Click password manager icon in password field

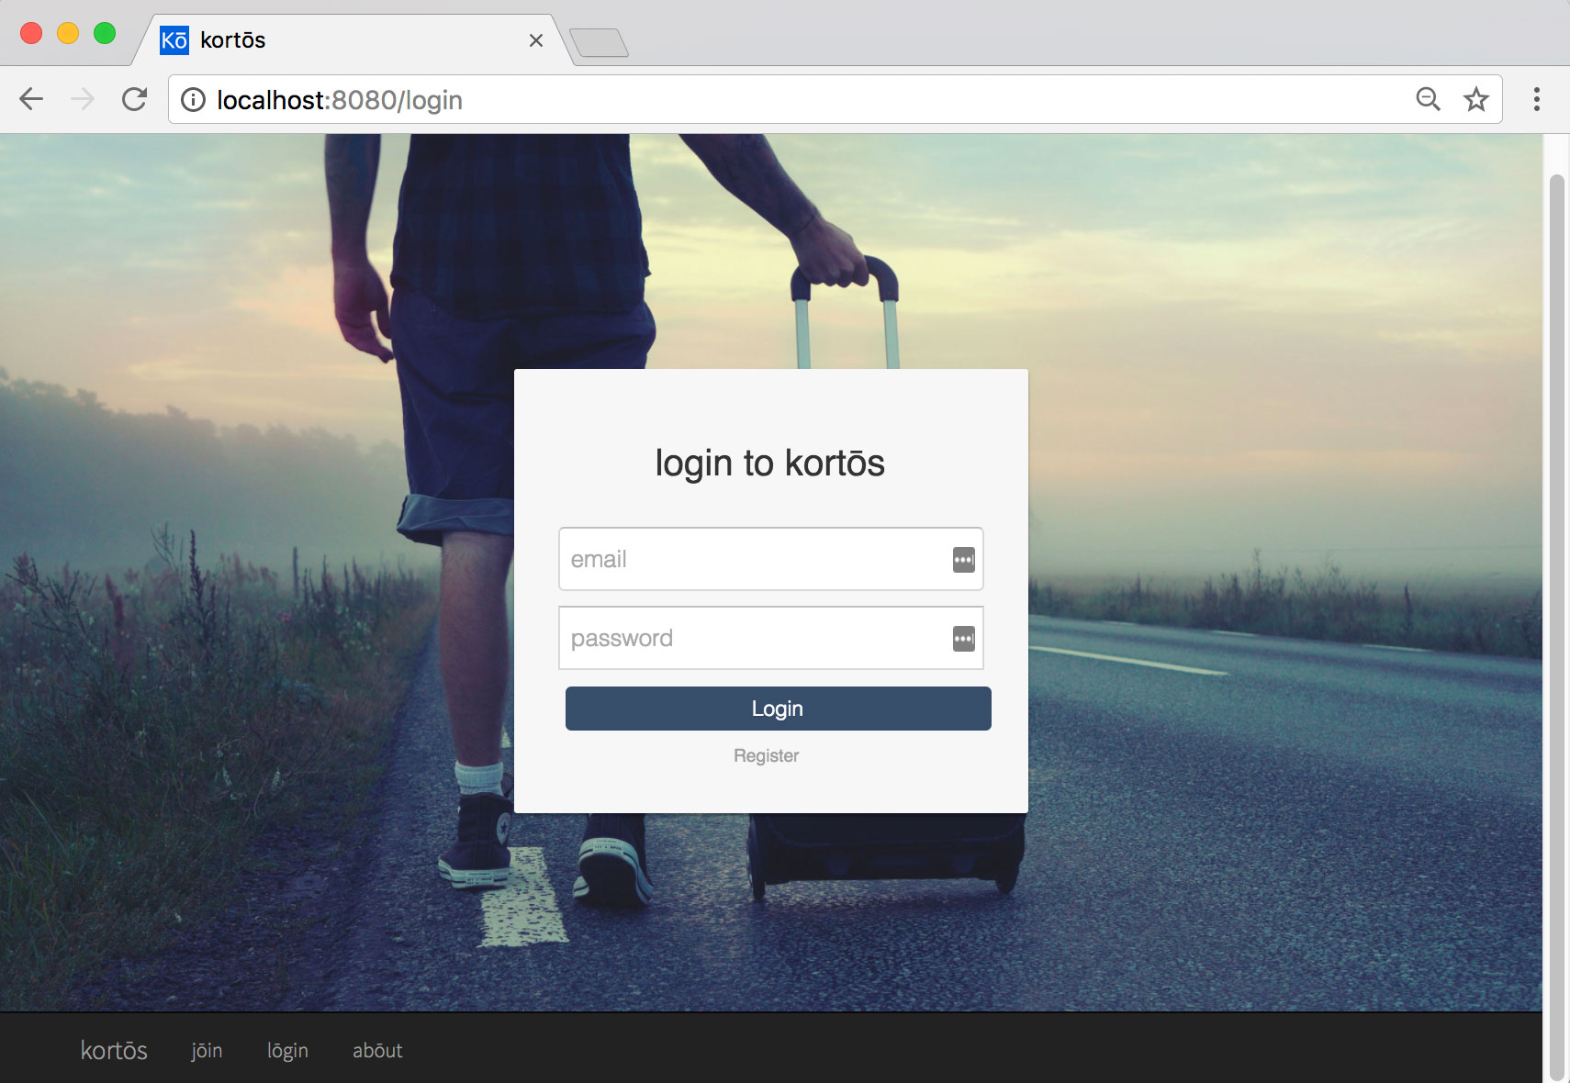[963, 639]
